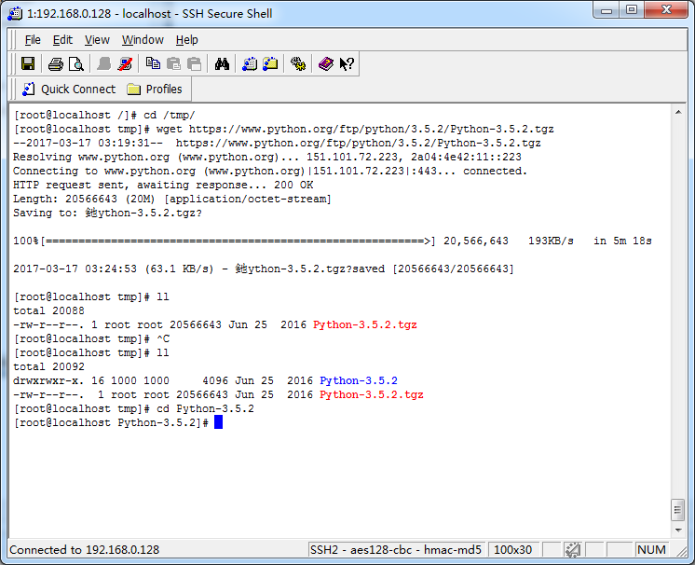Click the Context Help arrow icon
Screen dimensions: 695x565
click(347, 63)
